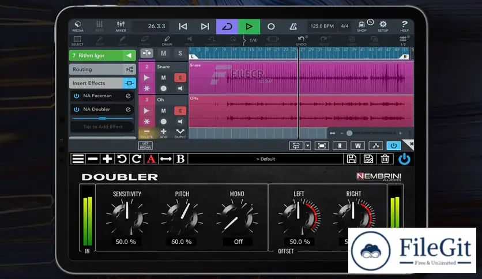
Task: Toggle the 1/2 snap grid
Action: click(403, 40)
